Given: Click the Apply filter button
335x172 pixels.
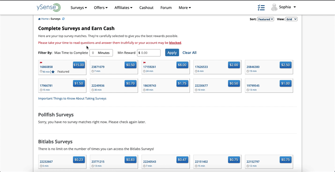Looking at the screenshot, I should click(x=172, y=53).
